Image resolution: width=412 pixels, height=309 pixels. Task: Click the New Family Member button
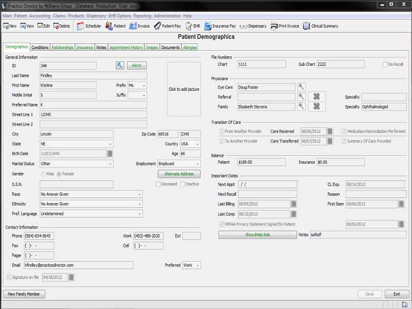tap(24, 294)
